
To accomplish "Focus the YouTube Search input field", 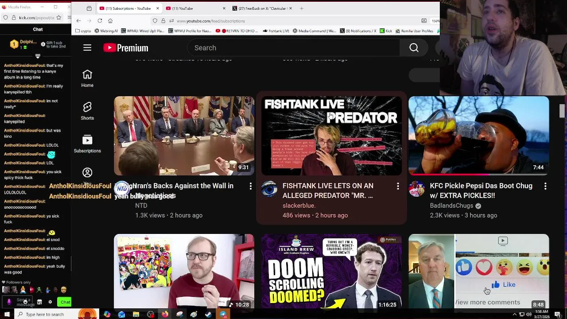I will point(294,48).
